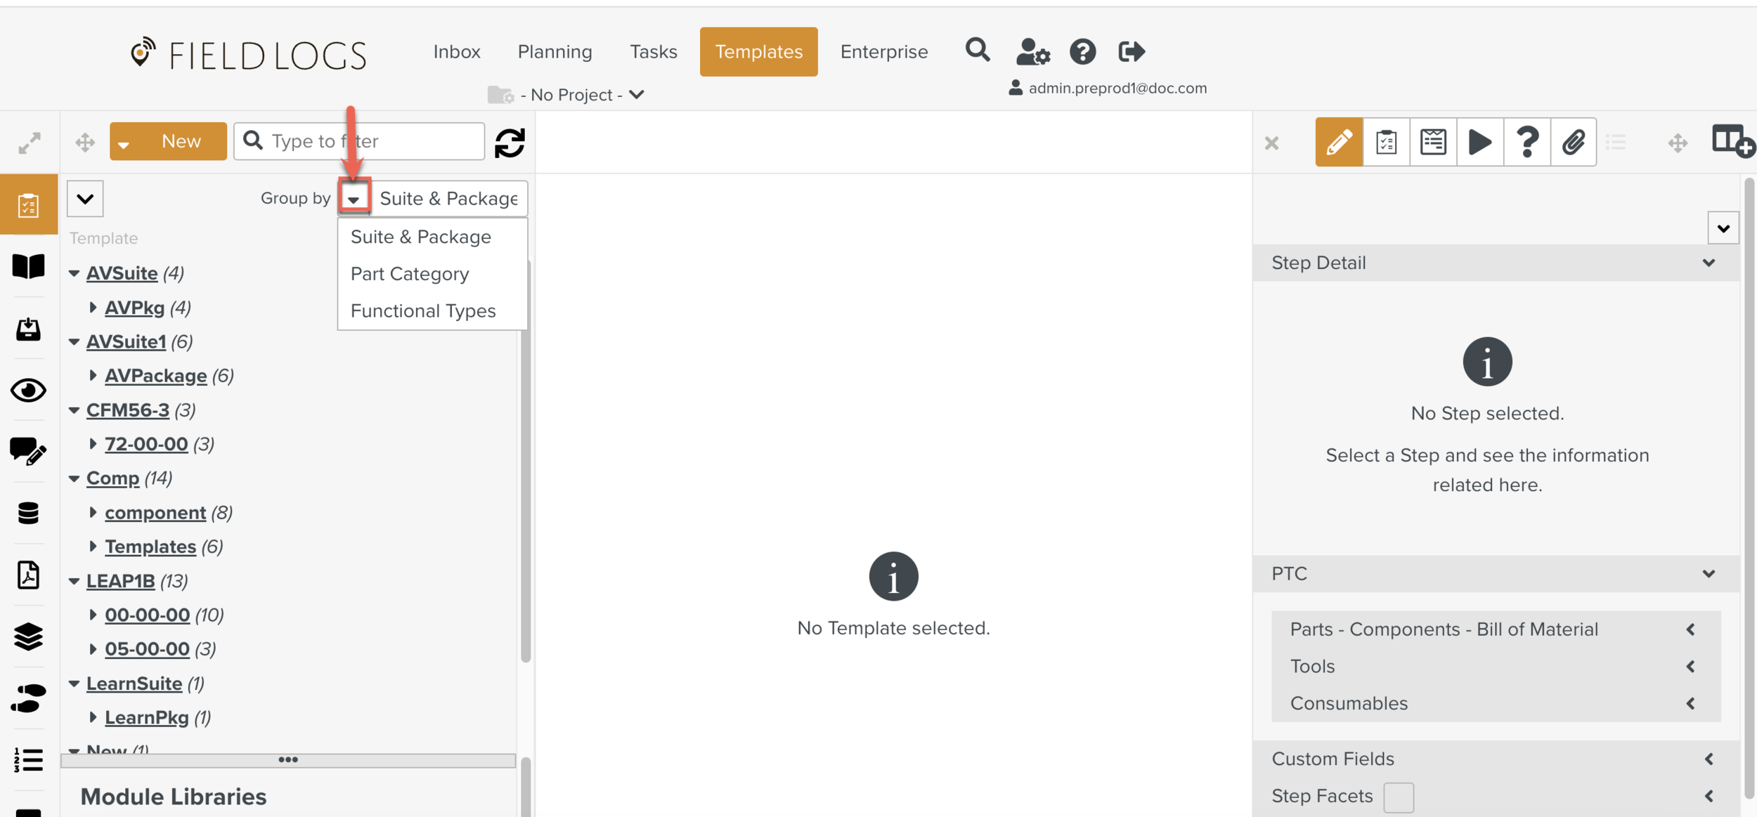
Task: Select the pencil edit mode icon
Action: [x=1338, y=143]
